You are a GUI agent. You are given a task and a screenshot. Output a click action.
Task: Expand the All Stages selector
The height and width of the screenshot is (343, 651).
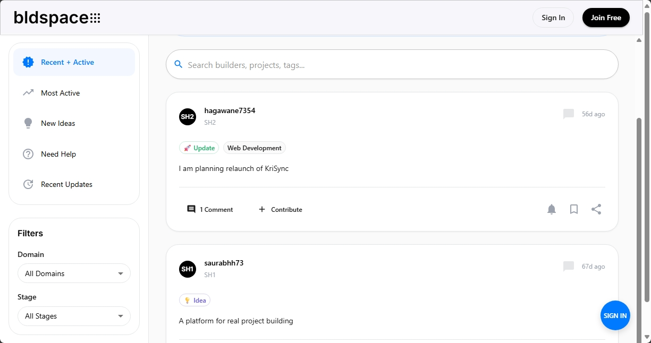pyautogui.click(x=74, y=316)
